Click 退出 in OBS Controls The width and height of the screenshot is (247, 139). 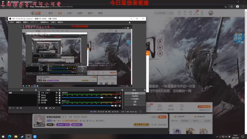(x=135, y=105)
